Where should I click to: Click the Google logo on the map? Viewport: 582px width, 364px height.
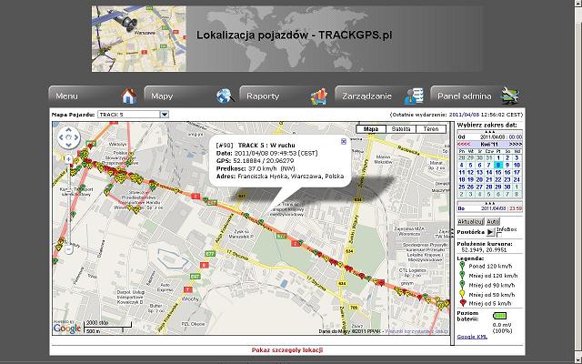pyautogui.click(x=67, y=329)
